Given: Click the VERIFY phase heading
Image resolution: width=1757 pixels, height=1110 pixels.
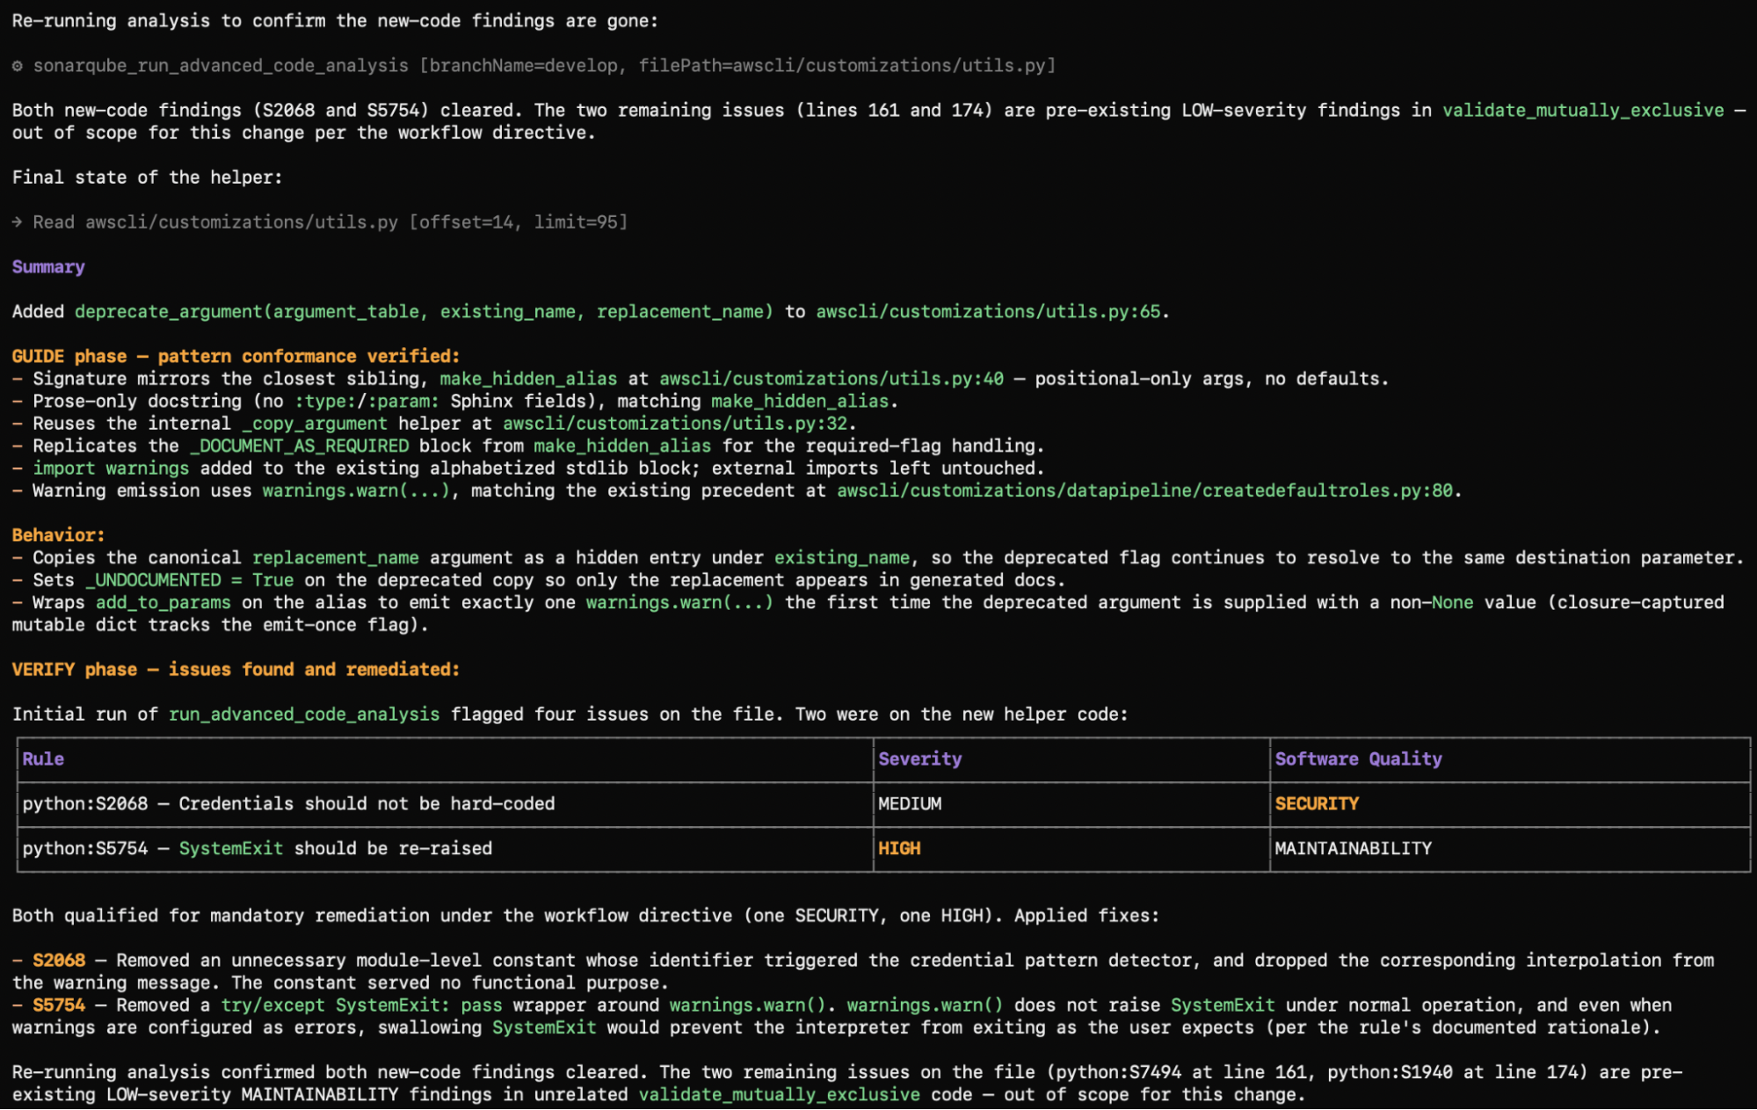Looking at the screenshot, I should coord(236,670).
